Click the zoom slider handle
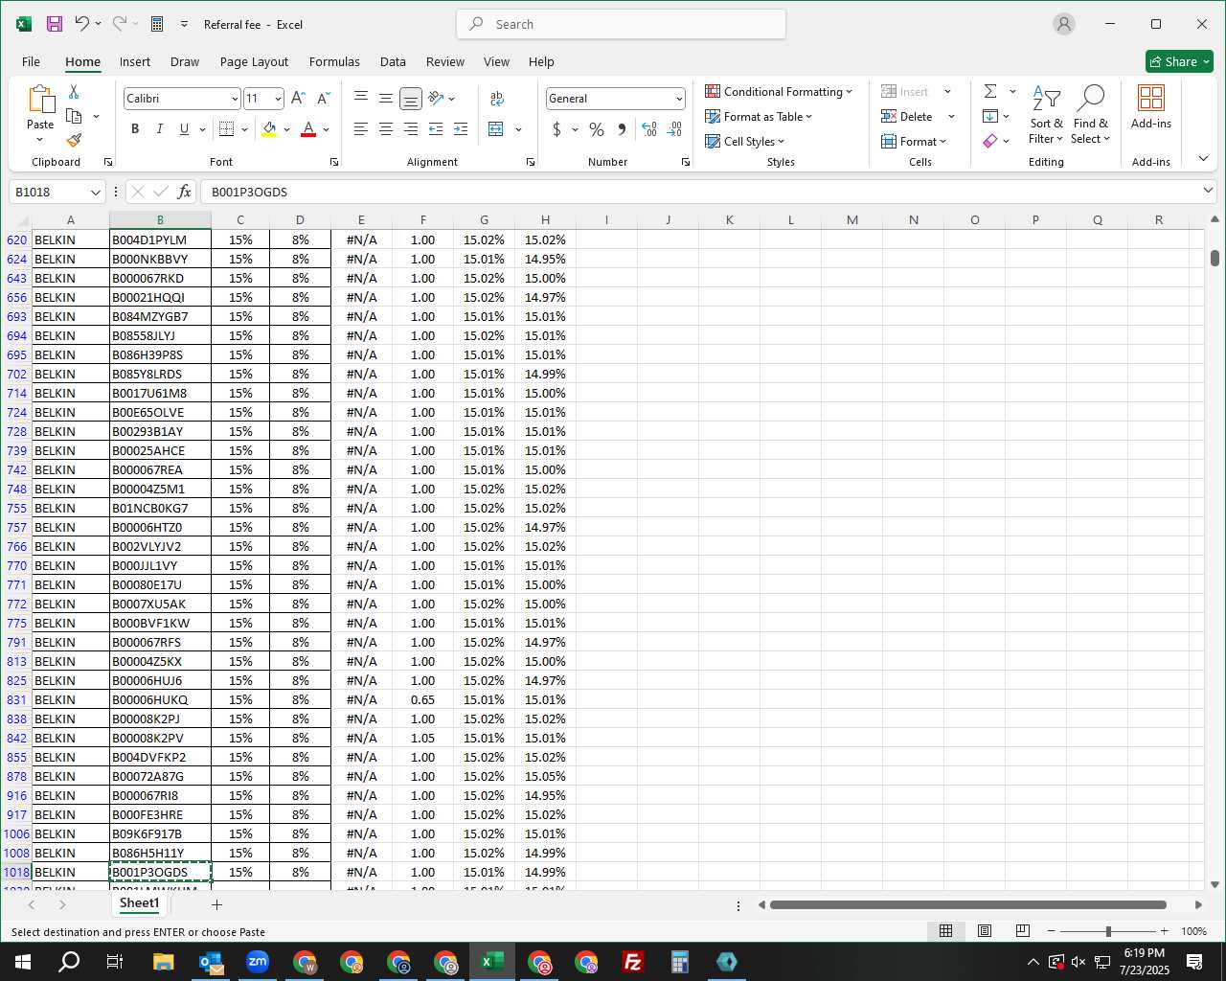This screenshot has width=1226, height=981. pos(1108,931)
